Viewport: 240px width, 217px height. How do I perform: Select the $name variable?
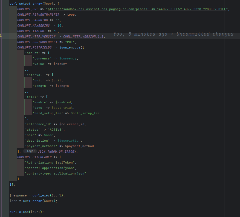pyautogui.click(x=49, y=135)
